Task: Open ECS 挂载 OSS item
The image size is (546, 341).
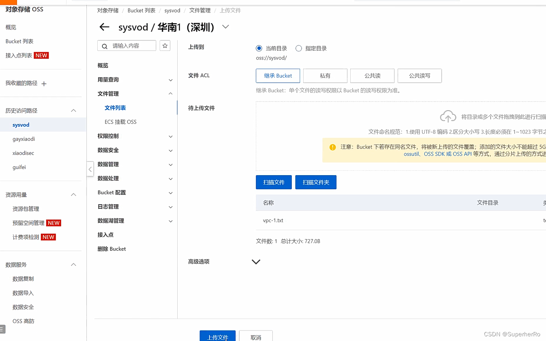Action: 120,122
